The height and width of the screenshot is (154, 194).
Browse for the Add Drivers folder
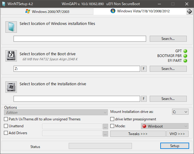click(105, 134)
